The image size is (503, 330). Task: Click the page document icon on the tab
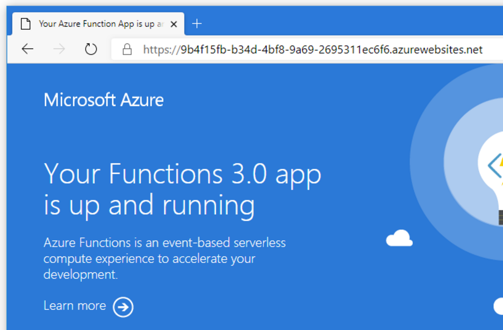point(26,24)
